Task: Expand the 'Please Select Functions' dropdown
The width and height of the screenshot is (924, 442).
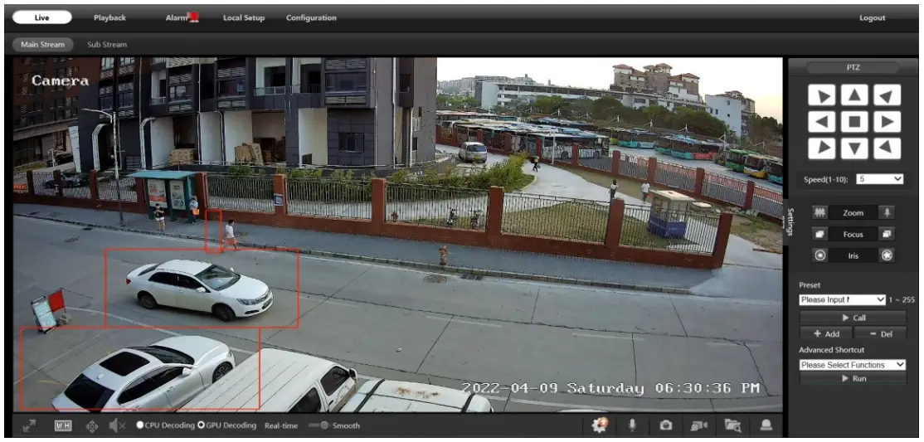Action: click(x=852, y=365)
